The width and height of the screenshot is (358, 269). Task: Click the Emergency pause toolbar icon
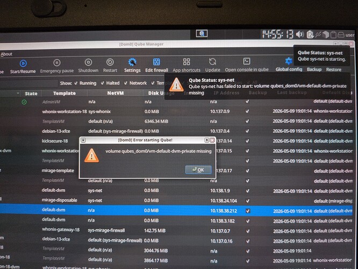coord(57,62)
